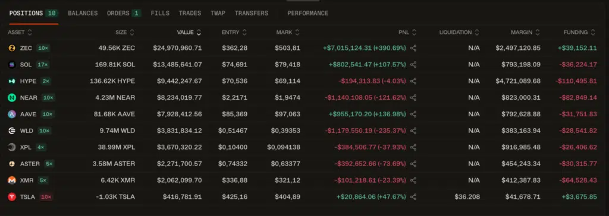This screenshot has width=609, height=216.
Task: Click the ZEC 10× leverage badge
Action: [43, 48]
